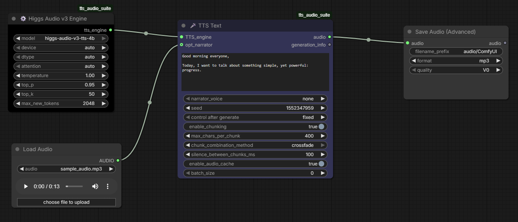The width and height of the screenshot is (518, 222).
Task: Collapse the Higgs Audio v3 Engine node dot
Action: pyautogui.click(x=14, y=19)
